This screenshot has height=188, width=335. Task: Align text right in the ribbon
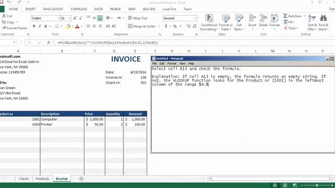[100, 26]
